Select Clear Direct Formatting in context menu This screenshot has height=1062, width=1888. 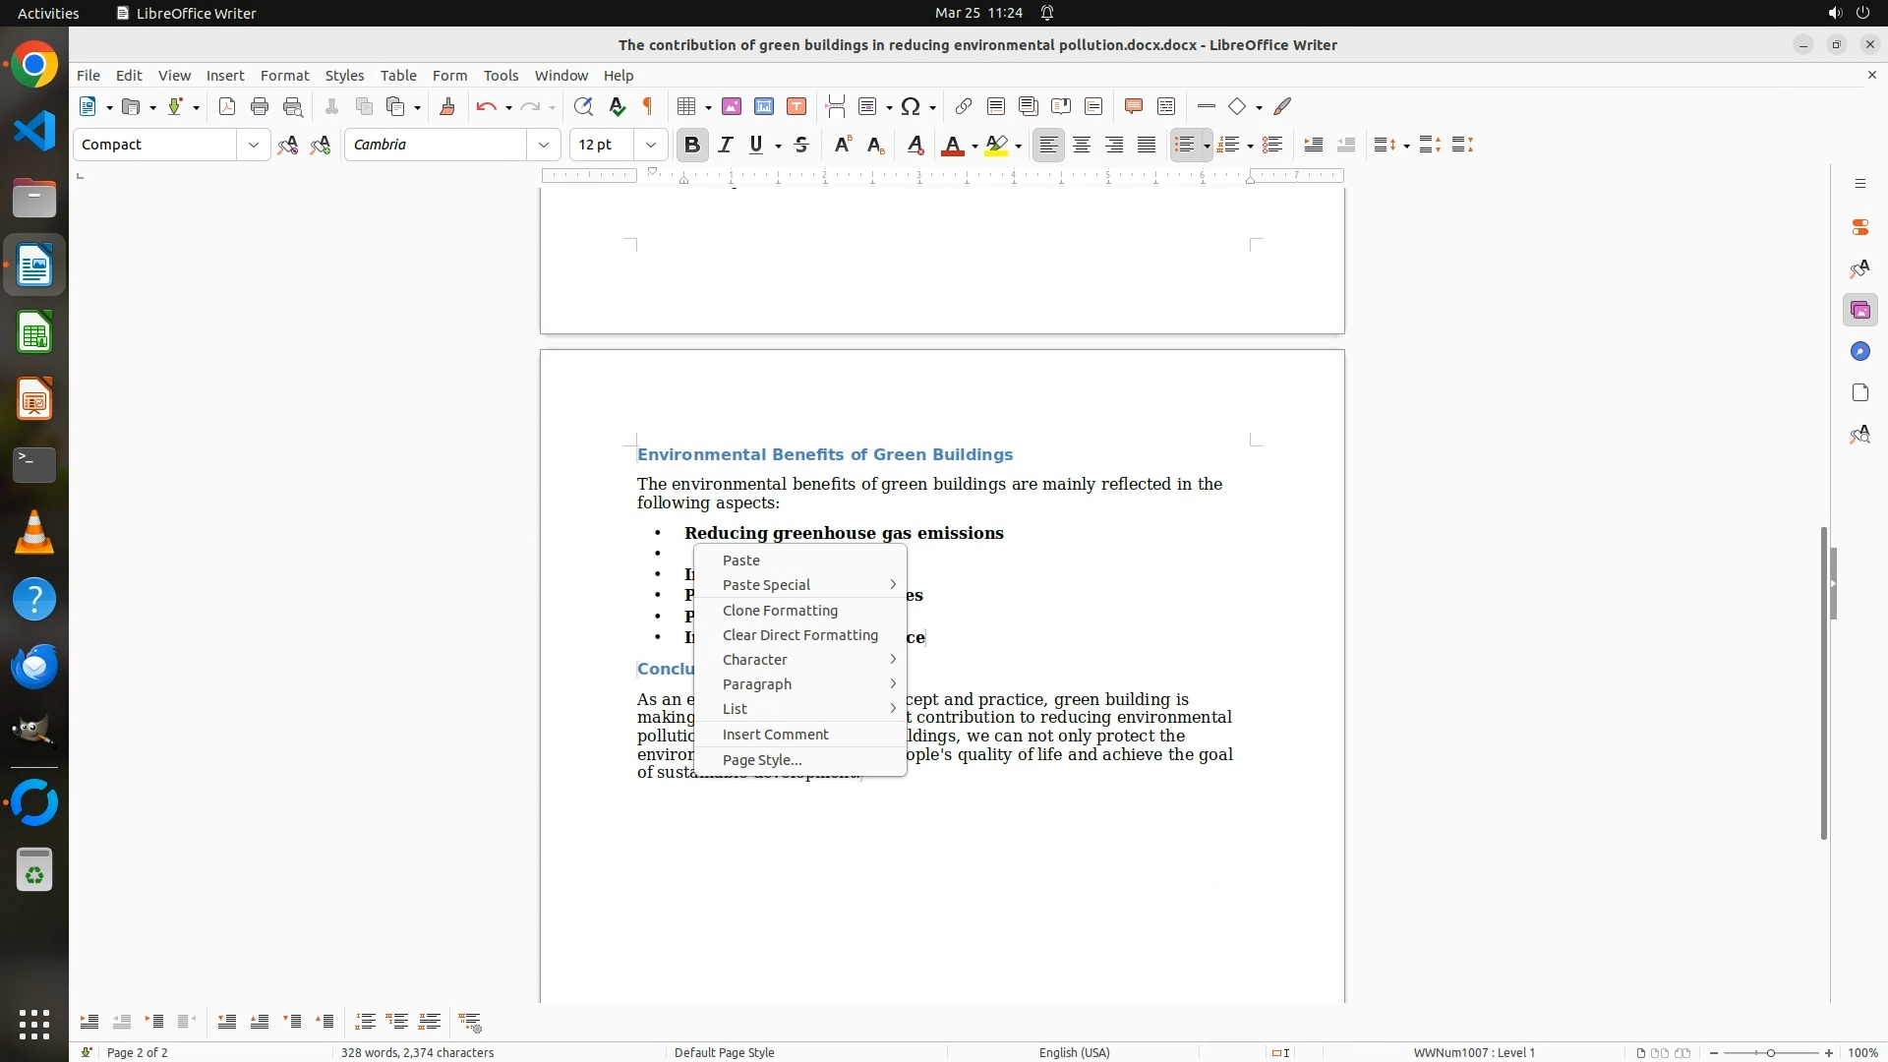[799, 635]
